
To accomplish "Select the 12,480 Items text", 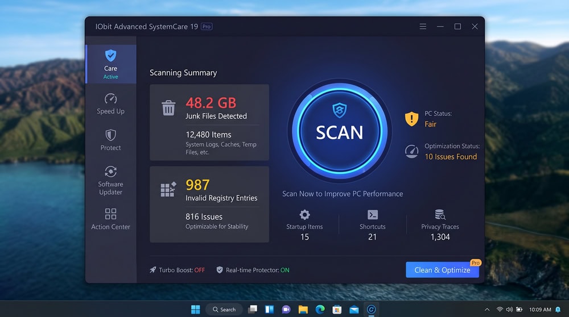I will (208, 135).
